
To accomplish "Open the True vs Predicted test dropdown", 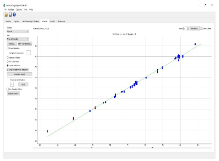I will click(18, 39).
